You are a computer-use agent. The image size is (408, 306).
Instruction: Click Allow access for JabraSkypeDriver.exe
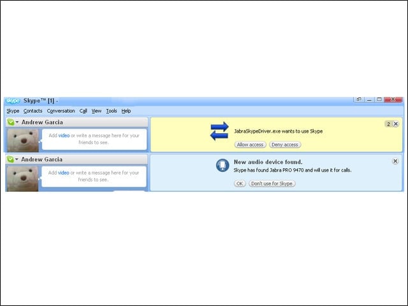click(x=250, y=145)
